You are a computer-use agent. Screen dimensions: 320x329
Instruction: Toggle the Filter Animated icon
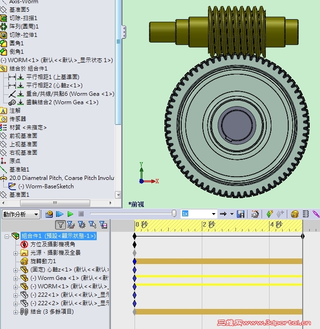pyautogui.click(x=71, y=225)
